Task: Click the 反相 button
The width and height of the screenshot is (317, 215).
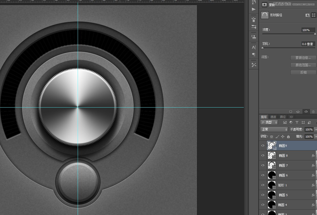Action: [303, 73]
